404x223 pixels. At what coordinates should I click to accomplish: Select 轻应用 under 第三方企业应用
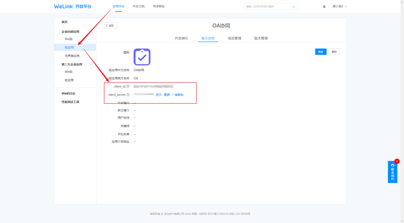69,80
